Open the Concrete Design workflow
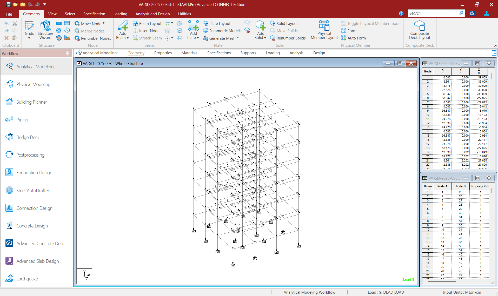 (36, 226)
